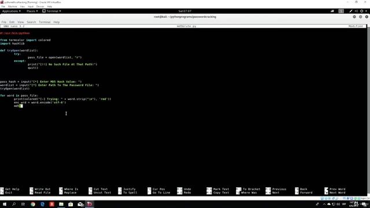This screenshot has height=208, width=370.
Task: Click the shebang line at top of script
Action: click(x=15, y=34)
